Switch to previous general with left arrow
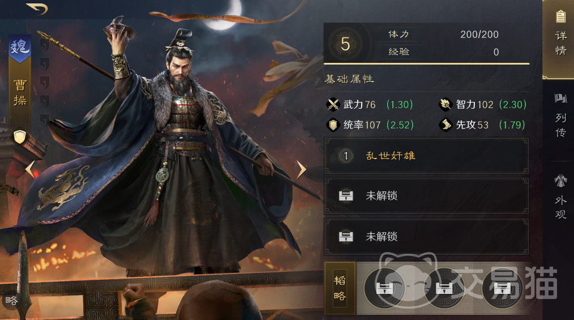This screenshot has width=574, height=320. pos(31,169)
